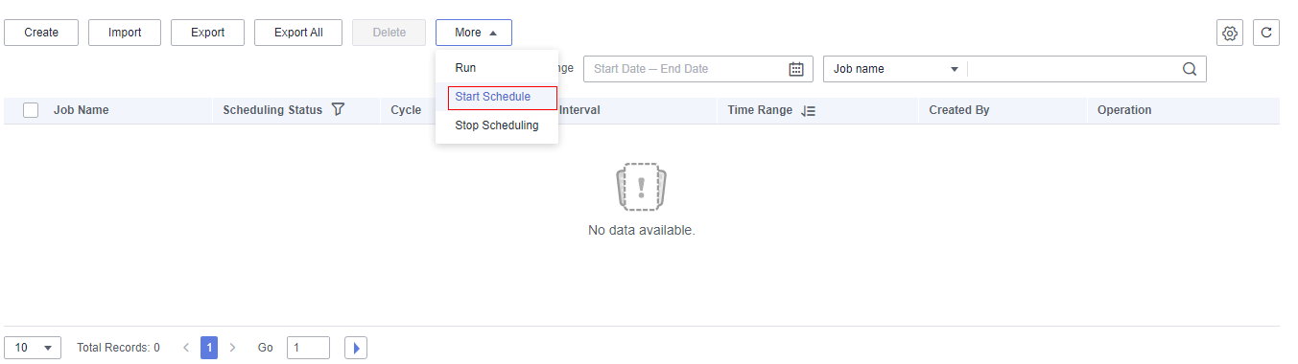Click the refresh icon
This screenshot has width=1298, height=364.
(x=1266, y=33)
